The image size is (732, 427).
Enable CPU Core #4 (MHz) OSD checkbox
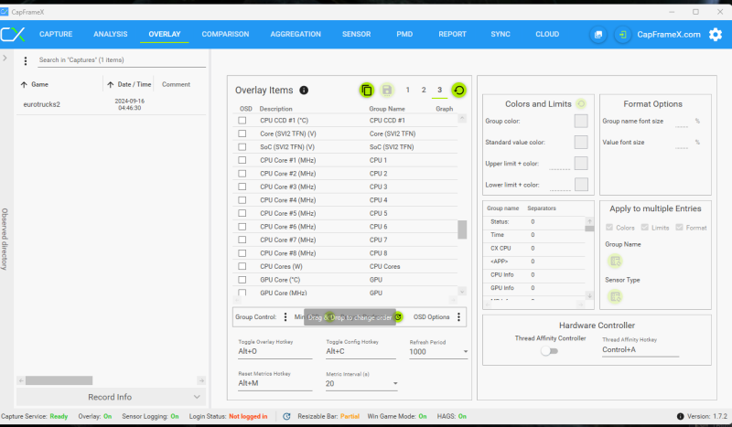click(242, 200)
